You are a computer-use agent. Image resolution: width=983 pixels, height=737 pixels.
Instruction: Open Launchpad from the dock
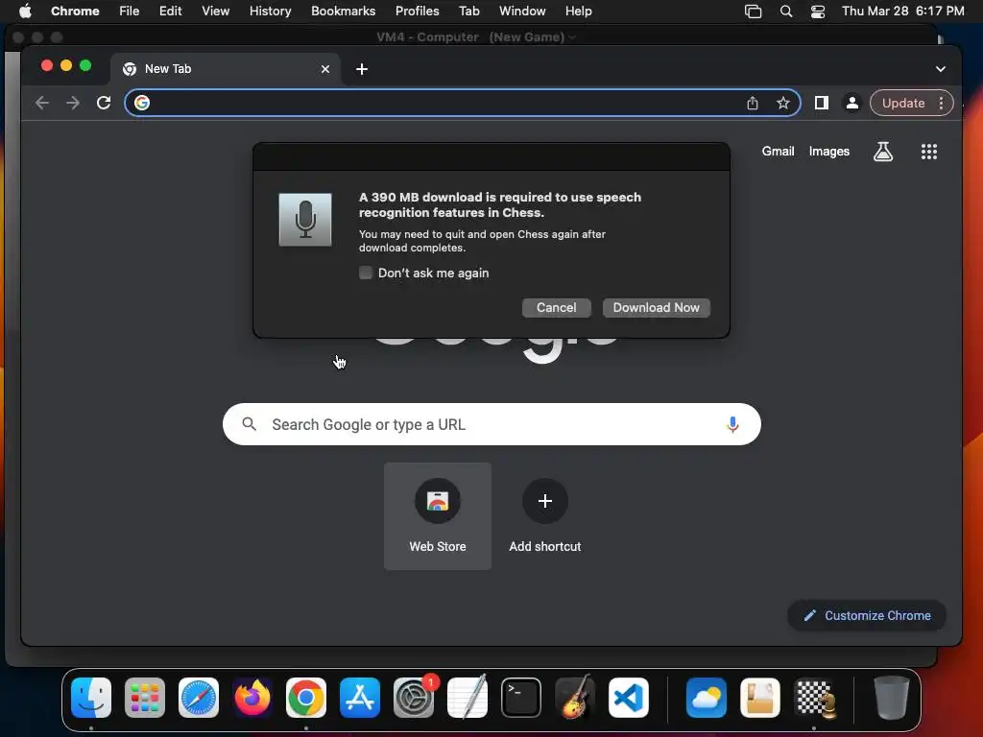(145, 698)
